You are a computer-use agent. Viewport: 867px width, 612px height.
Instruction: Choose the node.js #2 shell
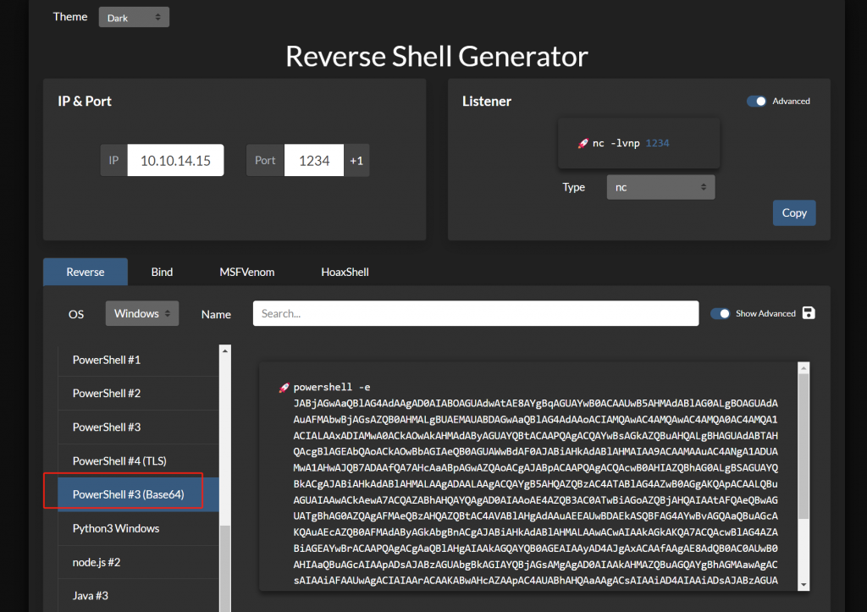pyautogui.click(x=138, y=562)
